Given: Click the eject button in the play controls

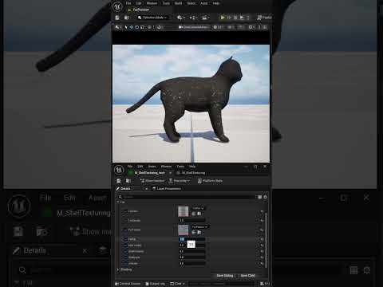Looking at the screenshot, I should coord(242,18).
